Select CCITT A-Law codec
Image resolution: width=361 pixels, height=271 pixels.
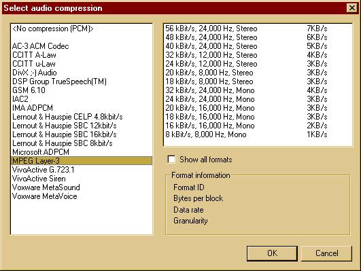pos(82,55)
